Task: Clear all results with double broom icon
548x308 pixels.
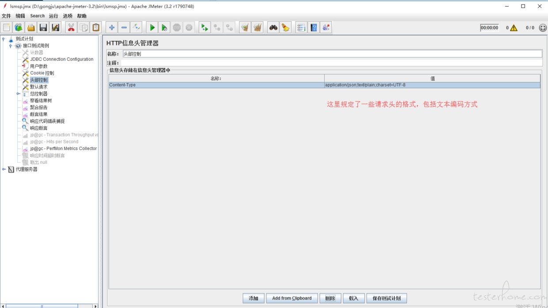Action: (x=258, y=27)
